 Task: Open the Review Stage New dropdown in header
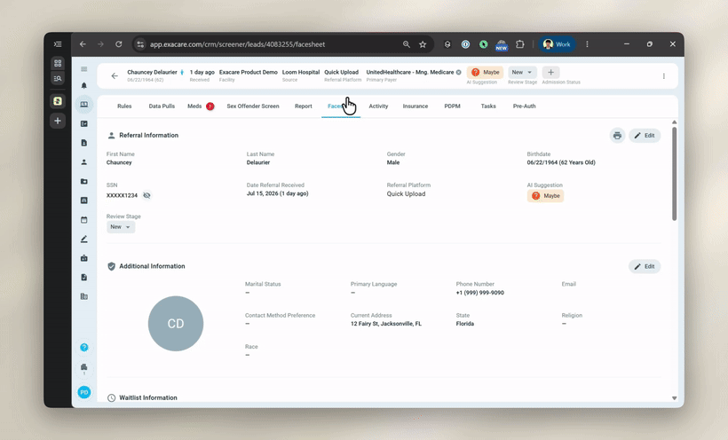[522, 73]
